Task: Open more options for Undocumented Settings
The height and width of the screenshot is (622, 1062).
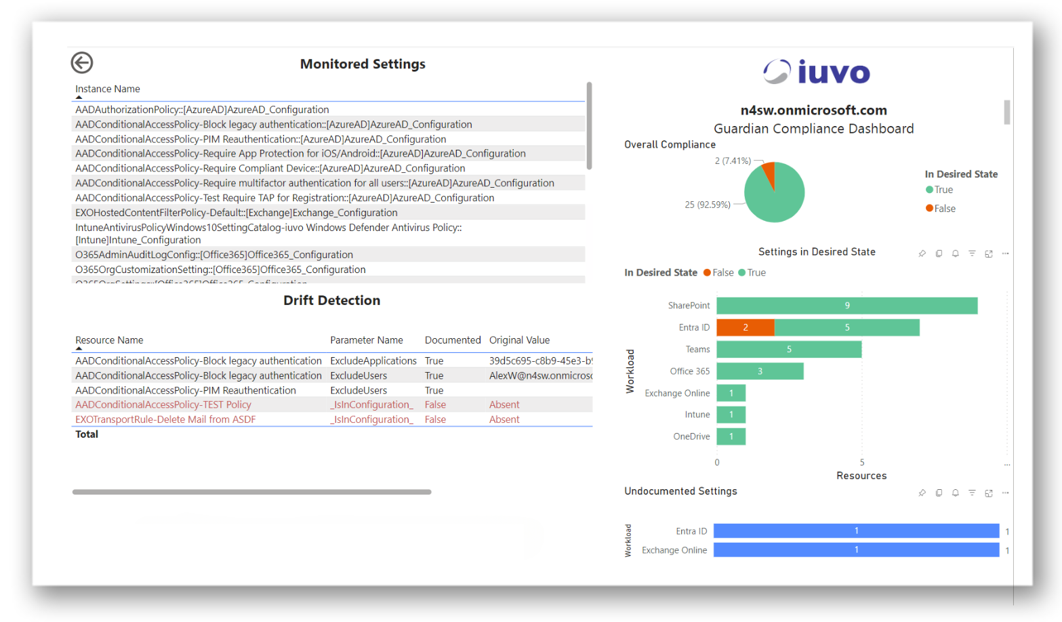Action: click(x=1005, y=493)
